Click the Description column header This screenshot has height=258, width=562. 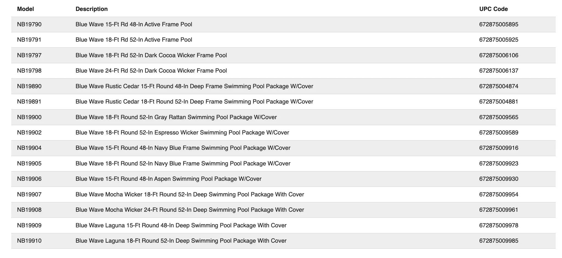click(x=91, y=9)
